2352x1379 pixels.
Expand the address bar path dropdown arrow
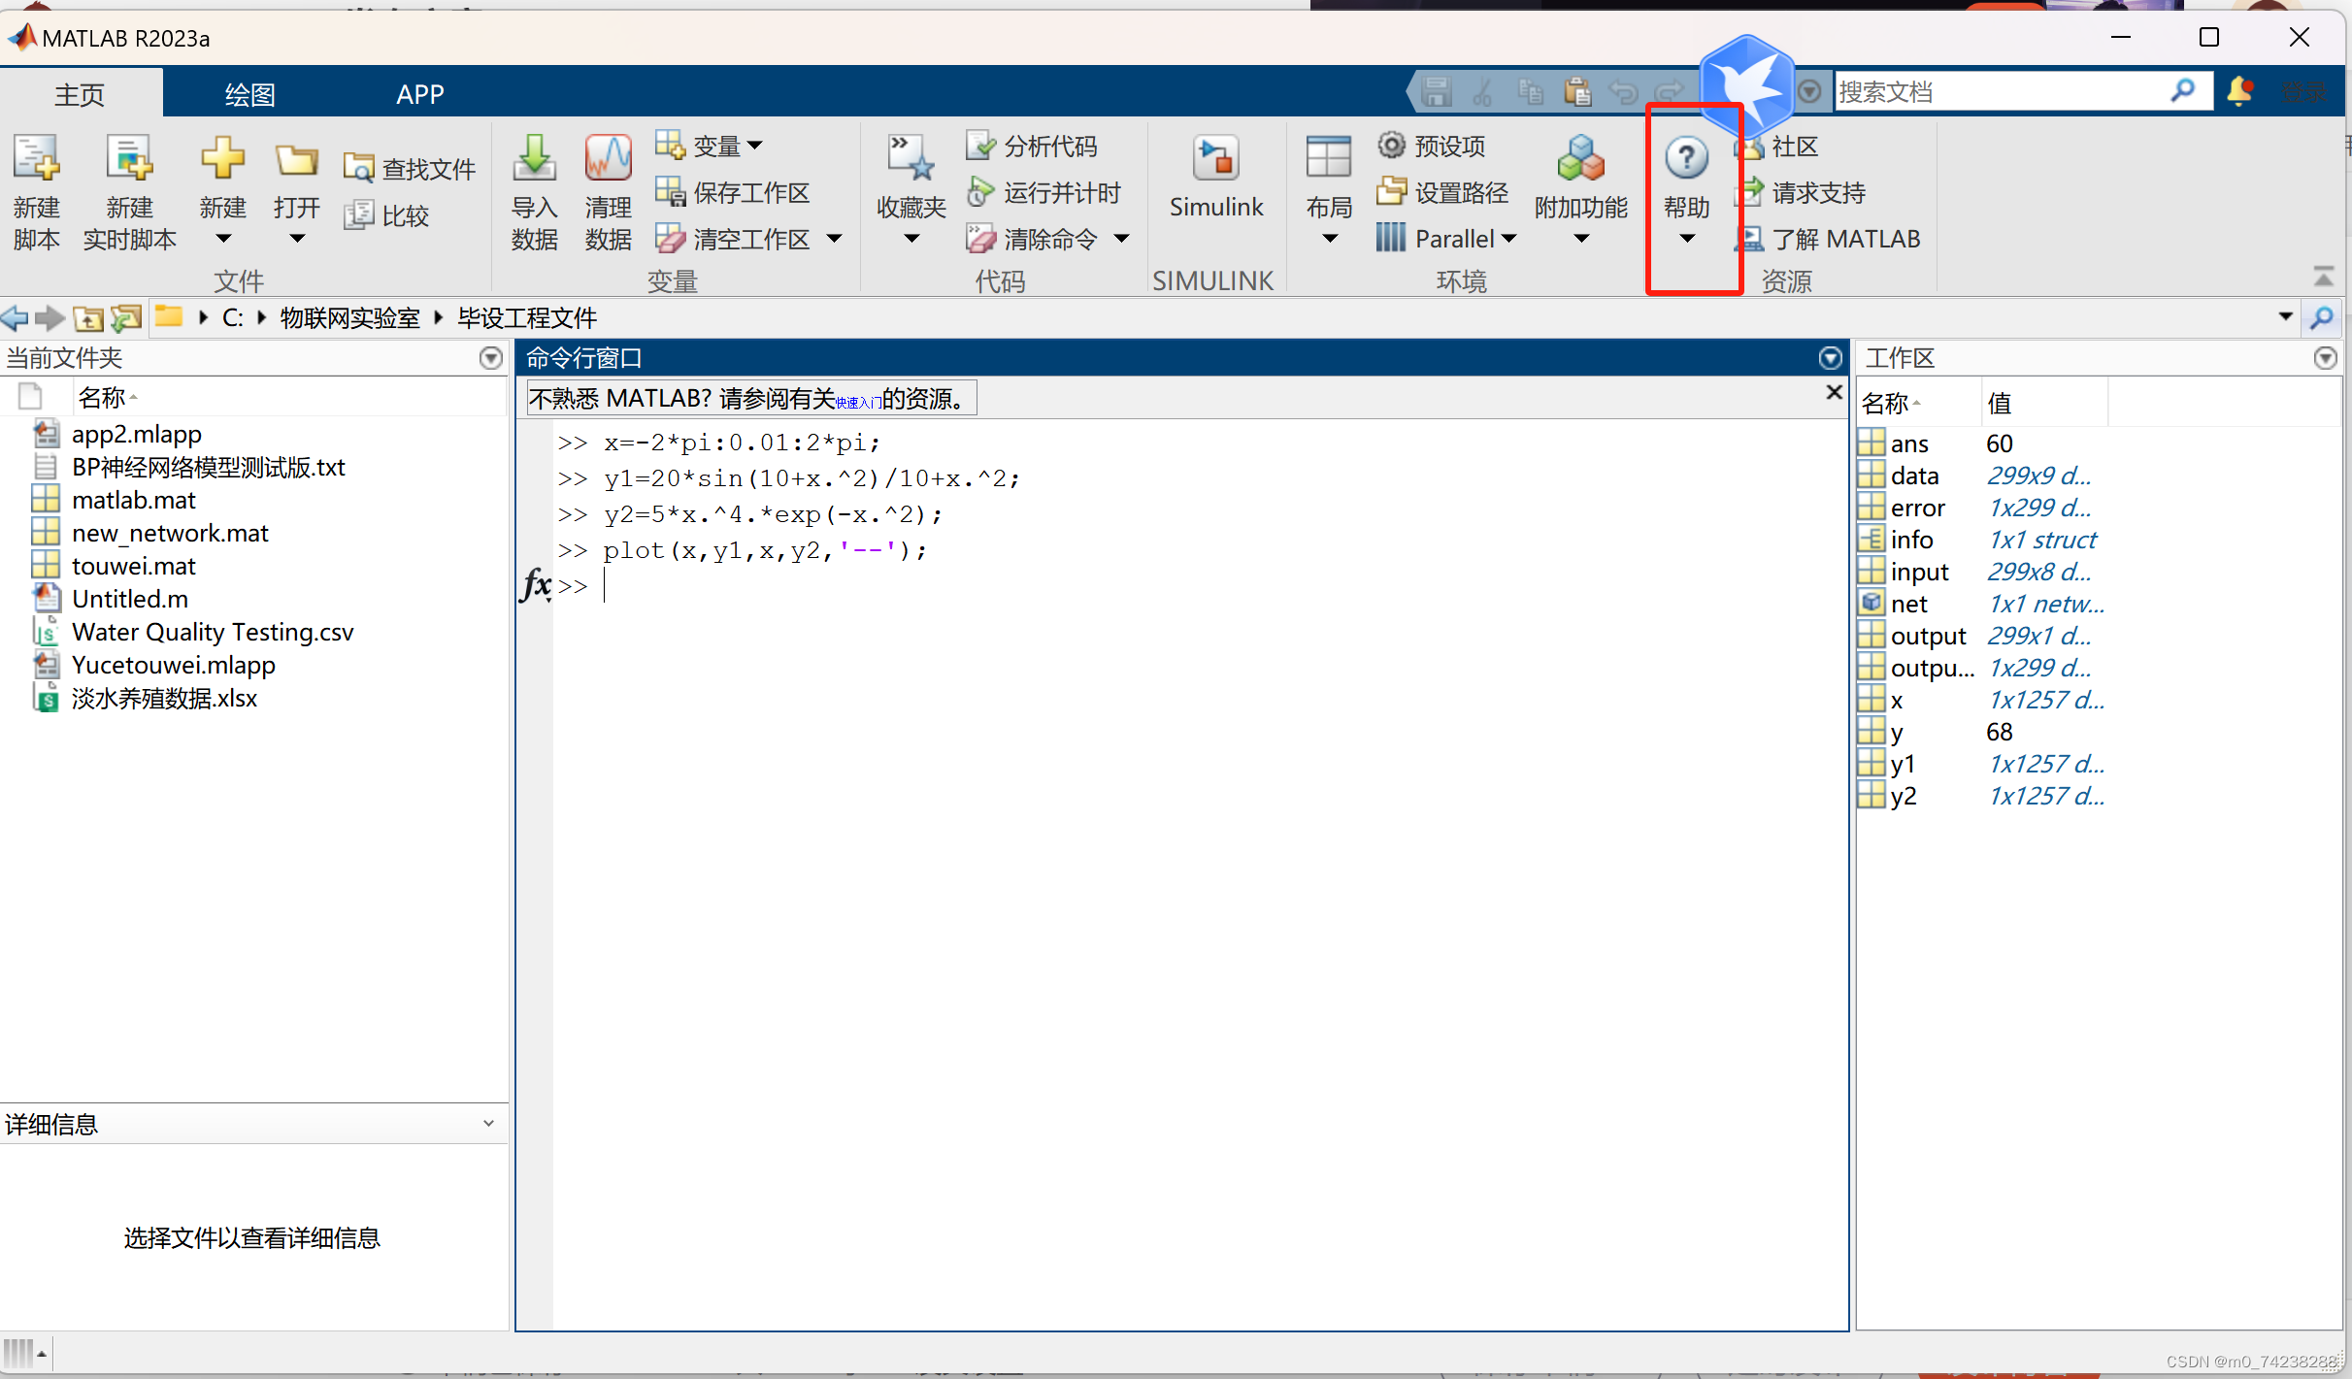[2285, 317]
